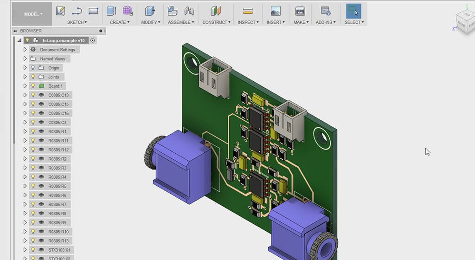
Task: Select the Line sketch tool icon
Action: click(x=77, y=12)
